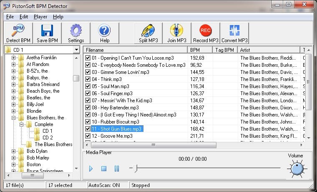Expand the Barbra Streisand node

[13, 84]
